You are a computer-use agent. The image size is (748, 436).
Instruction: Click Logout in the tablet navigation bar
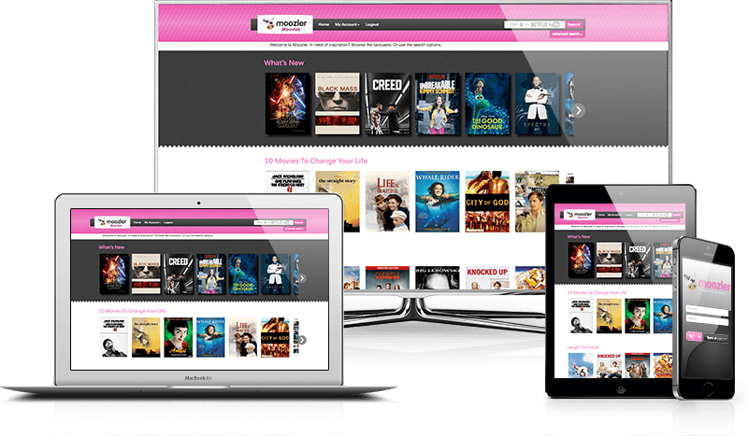tap(628, 215)
